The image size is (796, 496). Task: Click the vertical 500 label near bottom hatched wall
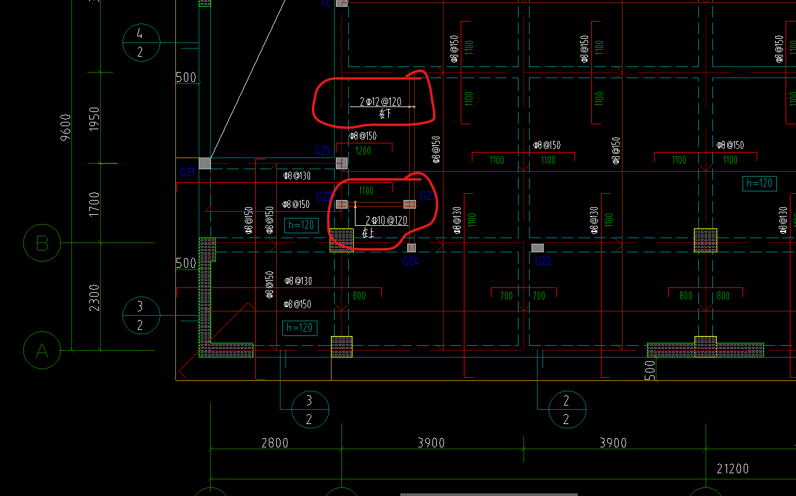click(x=650, y=370)
